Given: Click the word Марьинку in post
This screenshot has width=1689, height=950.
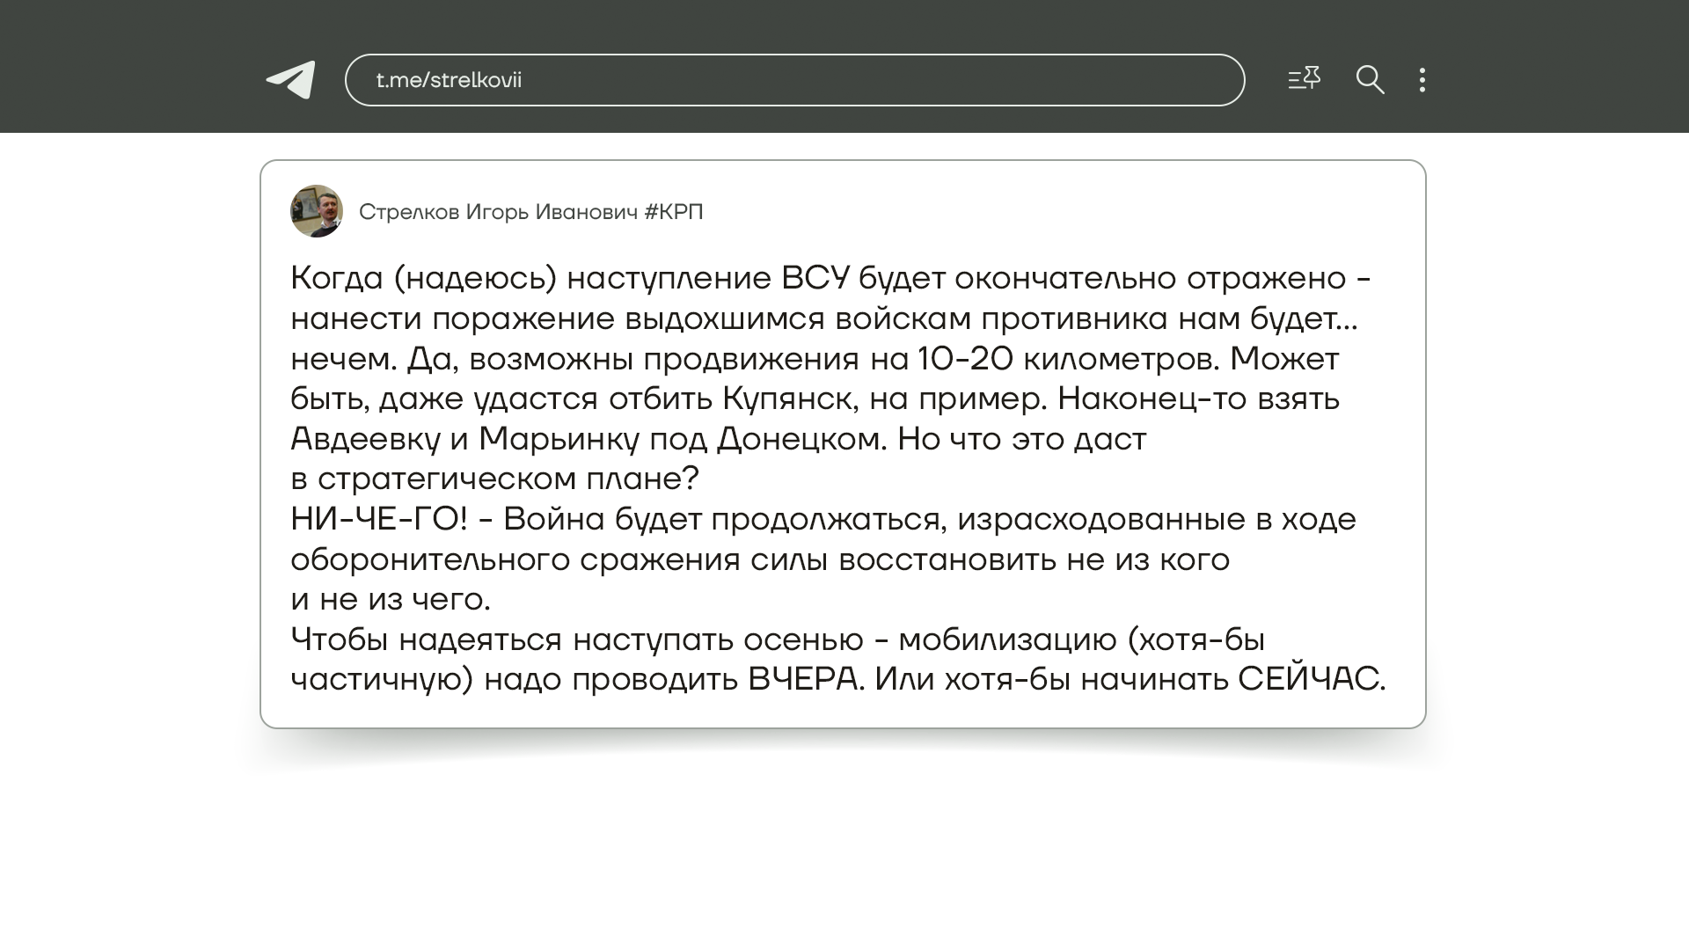Looking at the screenshot, I should coord(559,439).
